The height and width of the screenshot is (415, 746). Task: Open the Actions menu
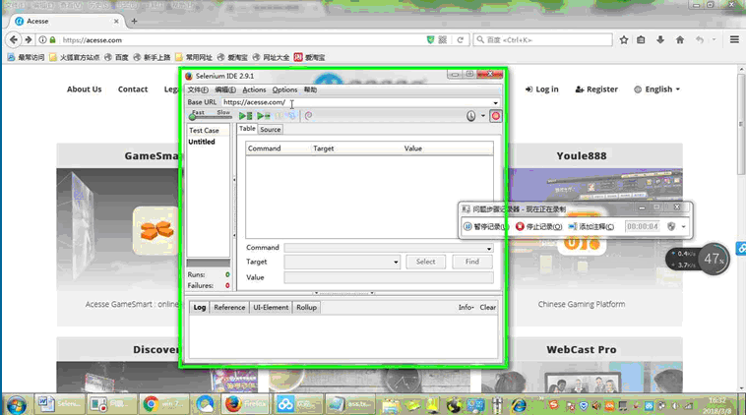(x=254, y=89)
